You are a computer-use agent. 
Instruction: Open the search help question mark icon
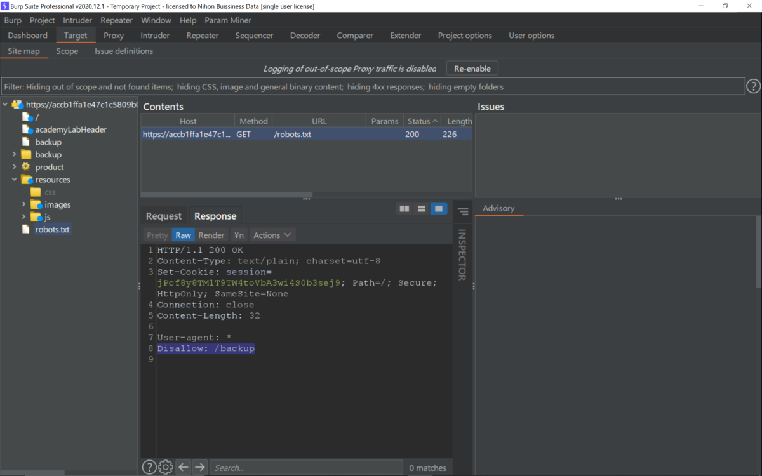[149, 468]
